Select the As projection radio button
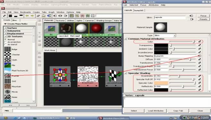The width and height of the screenshot is (211, 120). click(5, 42)
